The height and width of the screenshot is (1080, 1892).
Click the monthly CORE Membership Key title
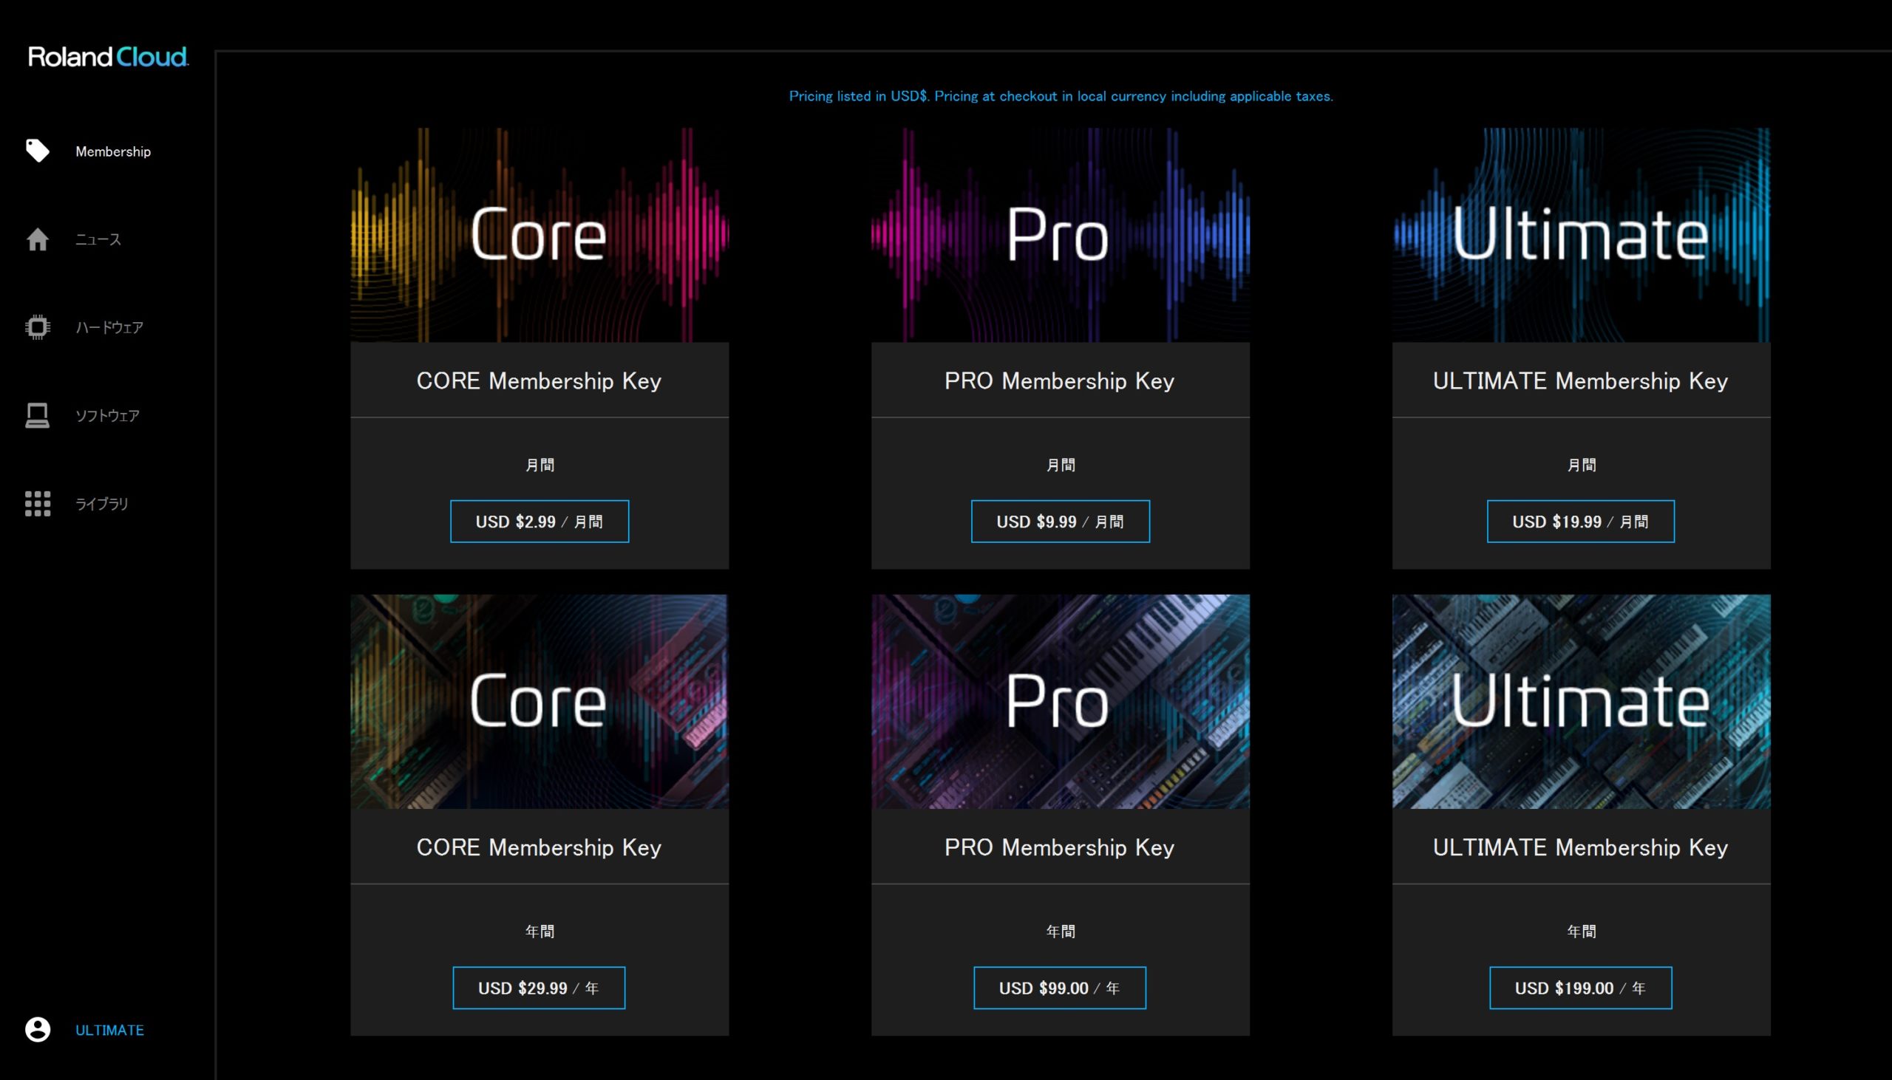point(539,380)
